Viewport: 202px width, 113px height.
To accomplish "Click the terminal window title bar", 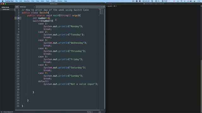I will pos(154,4).
